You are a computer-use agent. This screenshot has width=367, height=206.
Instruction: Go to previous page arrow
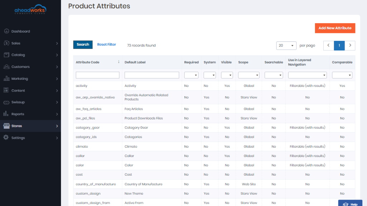(x=328, y=45)
